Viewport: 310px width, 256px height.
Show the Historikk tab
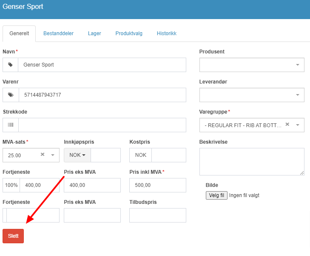tap(166, 33)
